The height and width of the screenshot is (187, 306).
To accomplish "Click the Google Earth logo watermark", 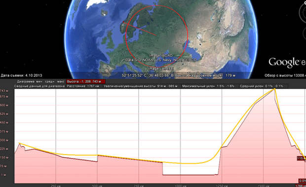I will 287,62.
